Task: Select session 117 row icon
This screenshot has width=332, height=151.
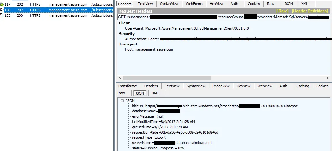Action: (2, 4)
